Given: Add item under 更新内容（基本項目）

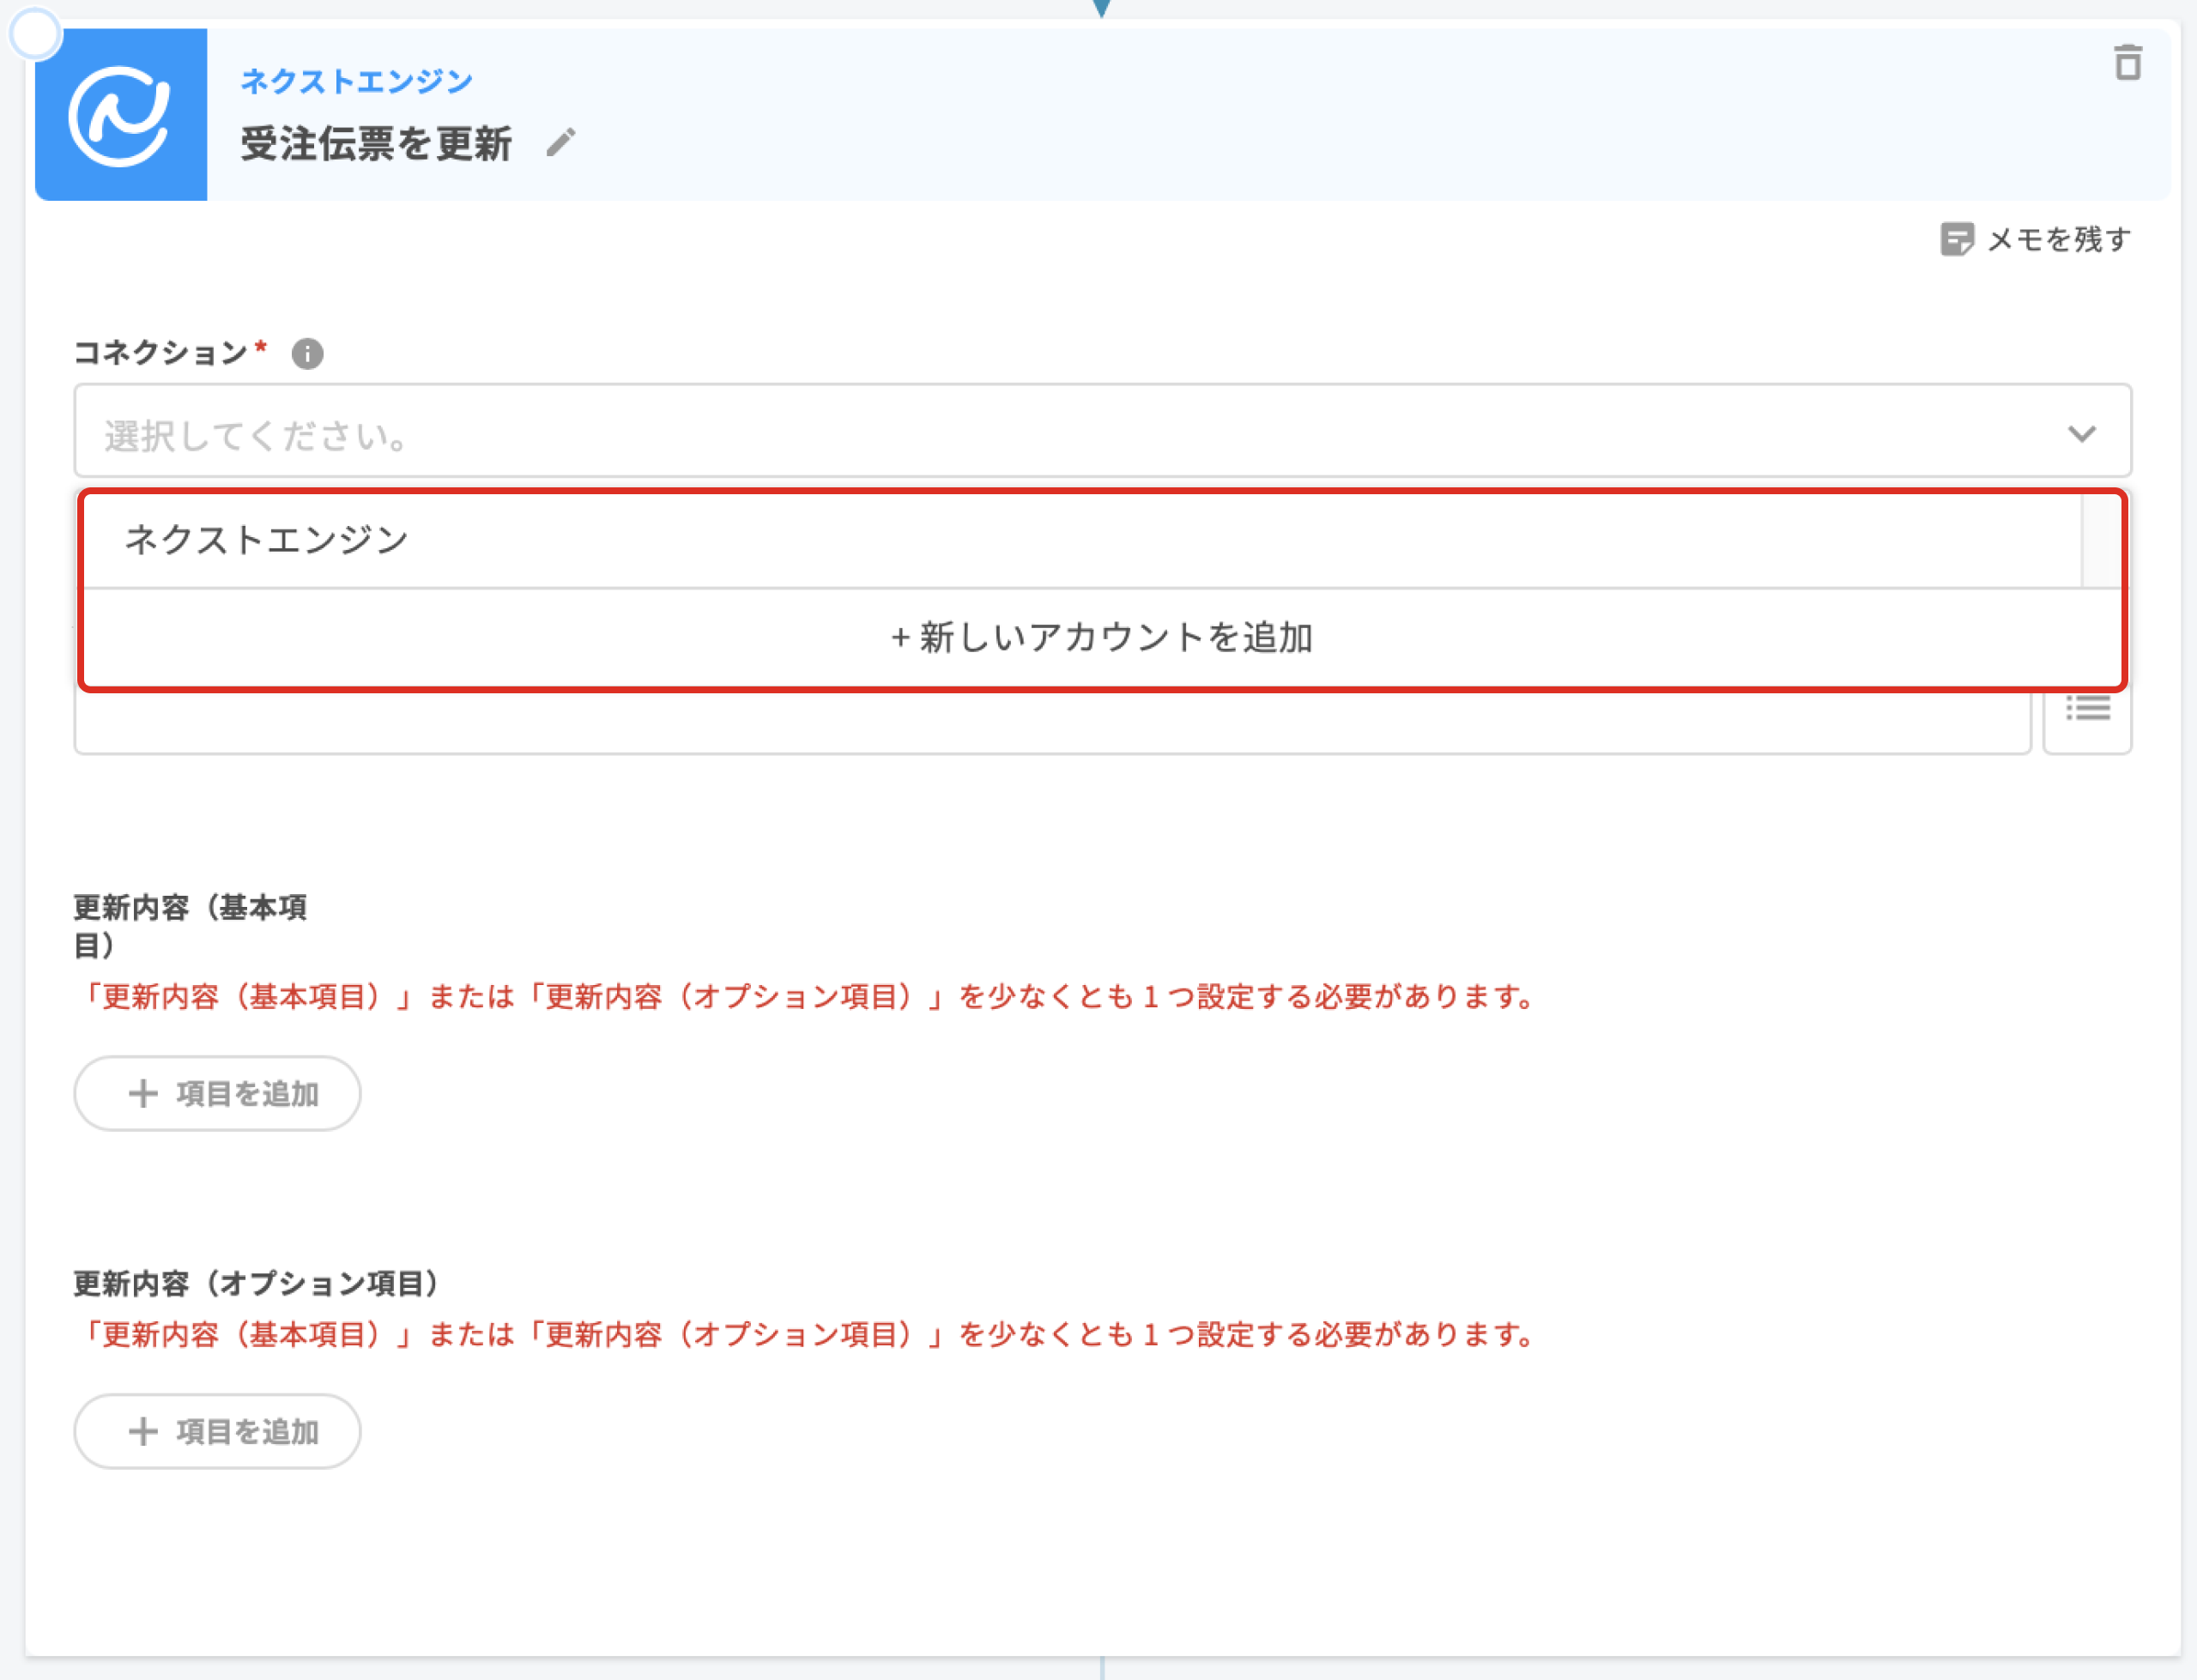Looking at the screenshot, I should (217, 1094).
